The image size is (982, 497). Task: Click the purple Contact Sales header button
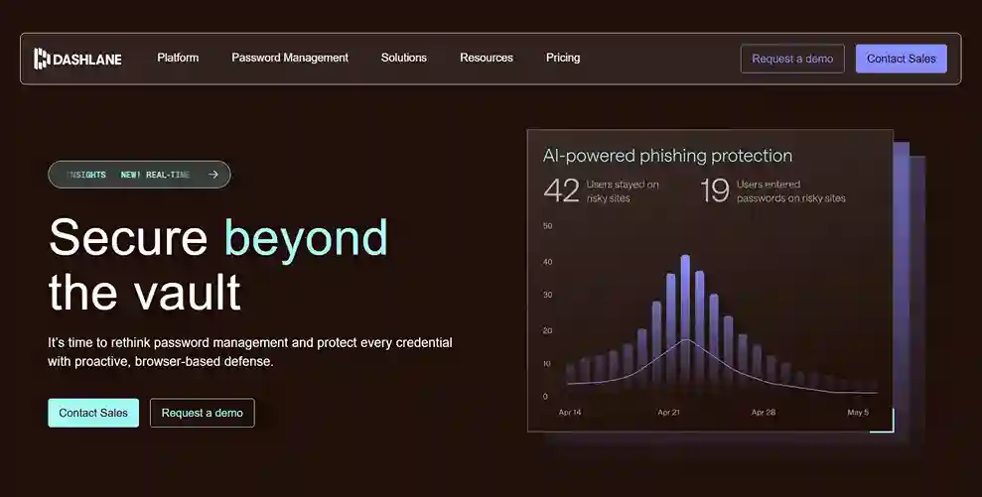pos(902,59)
